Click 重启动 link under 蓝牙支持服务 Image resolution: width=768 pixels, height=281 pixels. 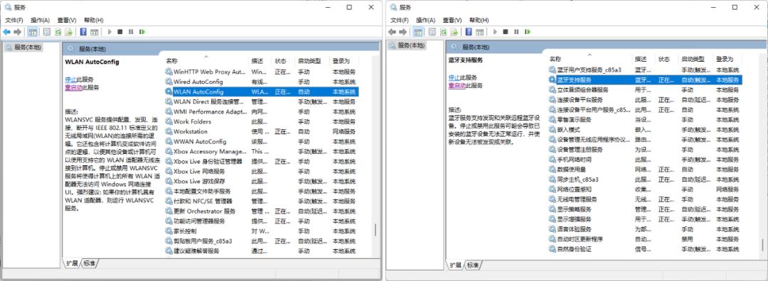coord(457,86)
